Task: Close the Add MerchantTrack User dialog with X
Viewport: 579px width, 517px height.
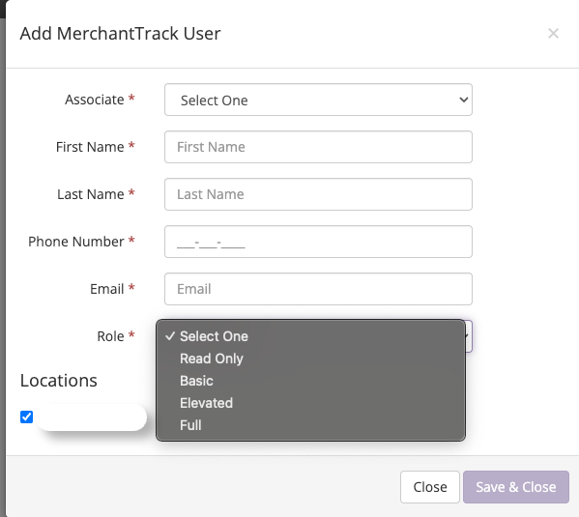Action: tap(553, 34)
